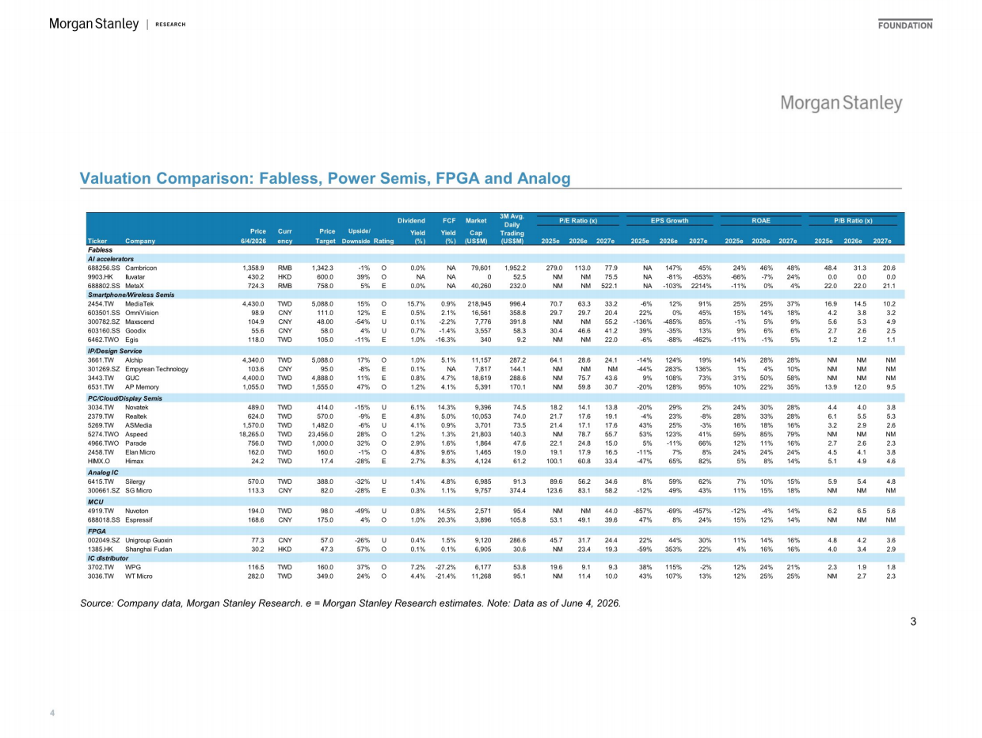This screenshot has width=982, height=738.
Task: Select the AI accelerators section row
Action: point(491,258)
